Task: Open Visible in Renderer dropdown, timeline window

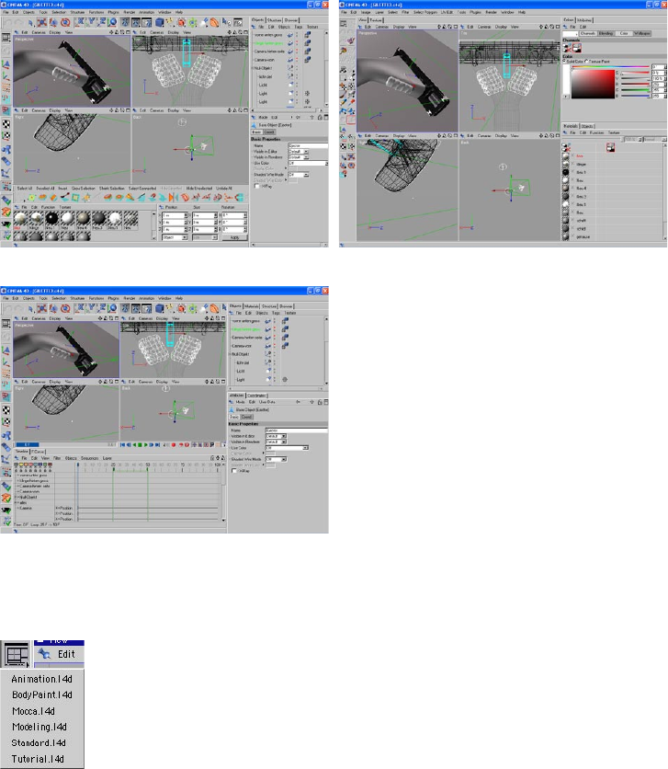Action: coord(276,442)
